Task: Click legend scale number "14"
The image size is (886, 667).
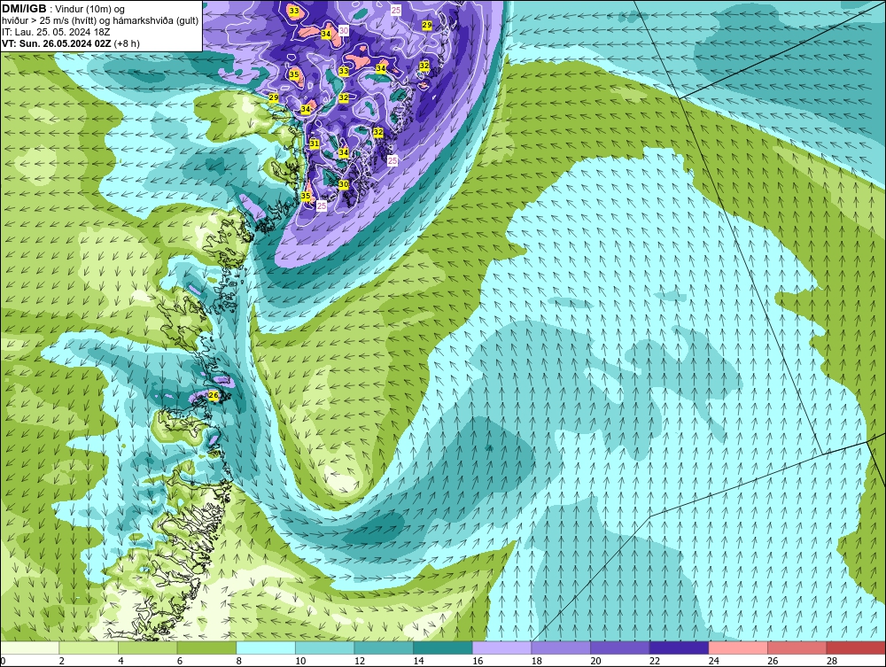Action: (x=419, y=661)
